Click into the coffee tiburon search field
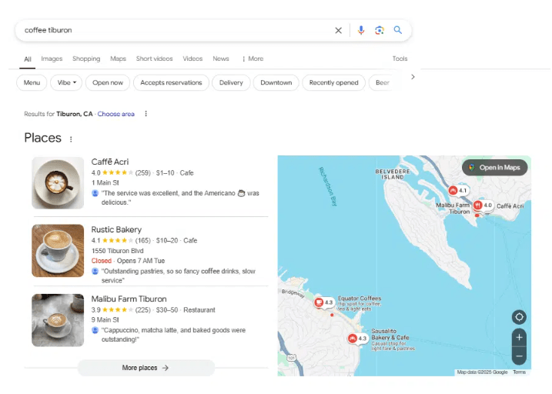Screen dimensions: 552x394 click(176, 30)
